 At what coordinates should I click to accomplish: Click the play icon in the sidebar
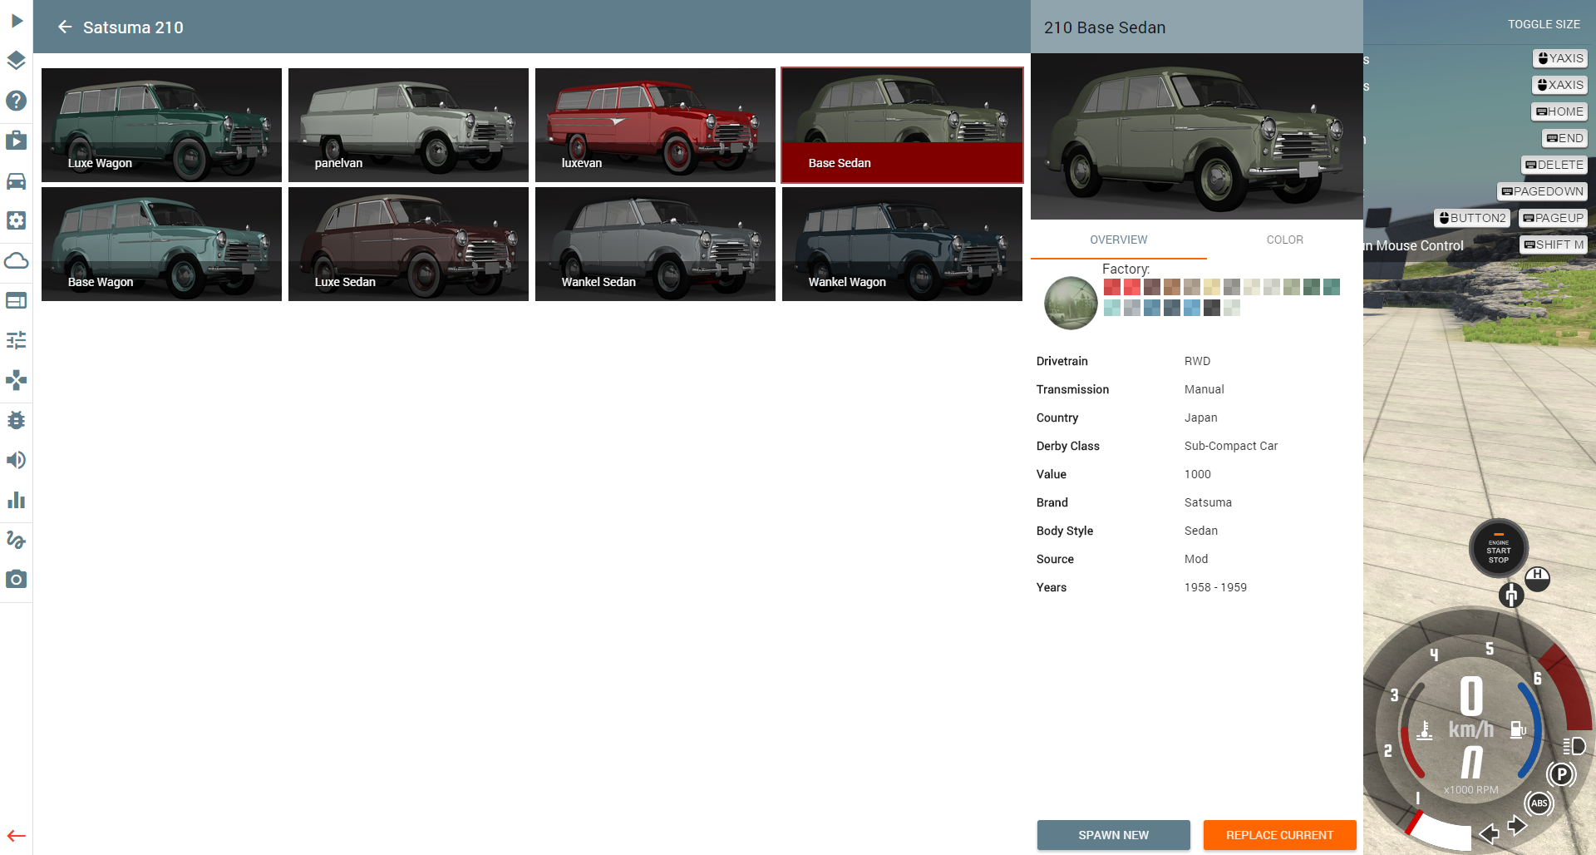point(17,21)
